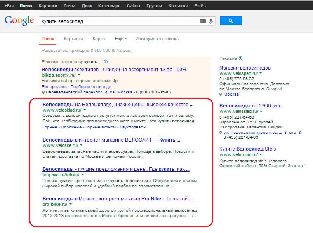This screenshot has height=233, width=313.
Task: Open sidebar ad 'Купите Велосипед Stels'
Action: [248, 149]
